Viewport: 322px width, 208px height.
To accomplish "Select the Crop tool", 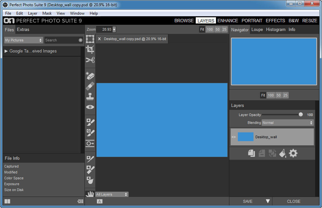I will tap(90, 49).
